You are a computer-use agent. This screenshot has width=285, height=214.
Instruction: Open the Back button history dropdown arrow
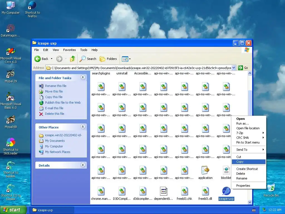51,59
